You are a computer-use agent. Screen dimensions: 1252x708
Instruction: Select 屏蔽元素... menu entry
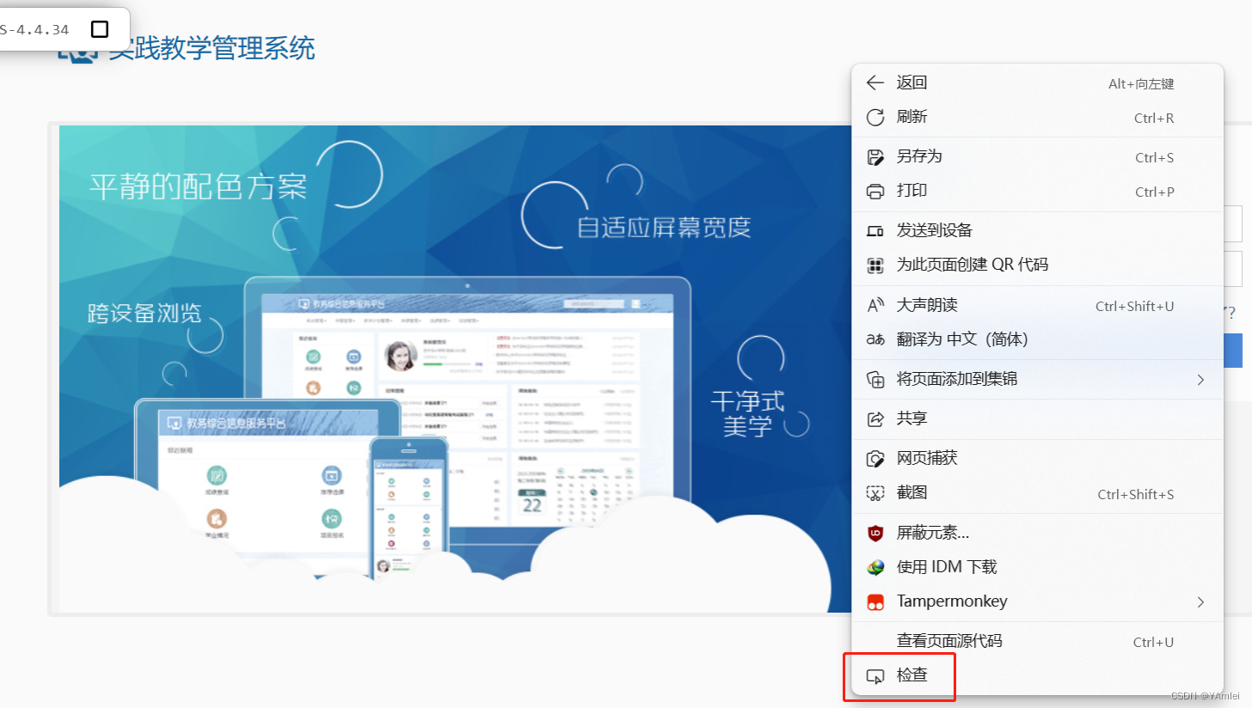1037,533
